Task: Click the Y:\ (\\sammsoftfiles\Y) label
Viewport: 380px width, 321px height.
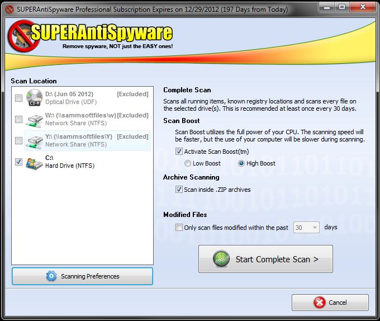Action: click(79, 137)
